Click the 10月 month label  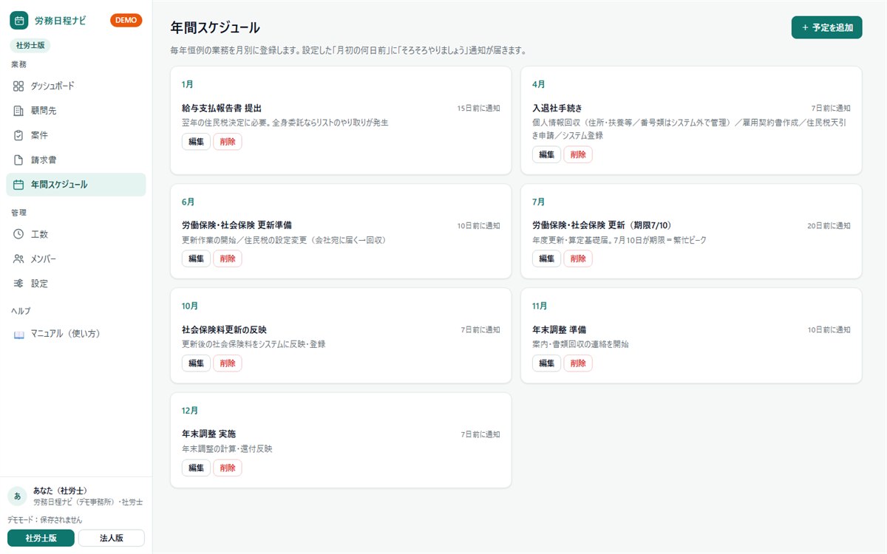coord(190,307)
